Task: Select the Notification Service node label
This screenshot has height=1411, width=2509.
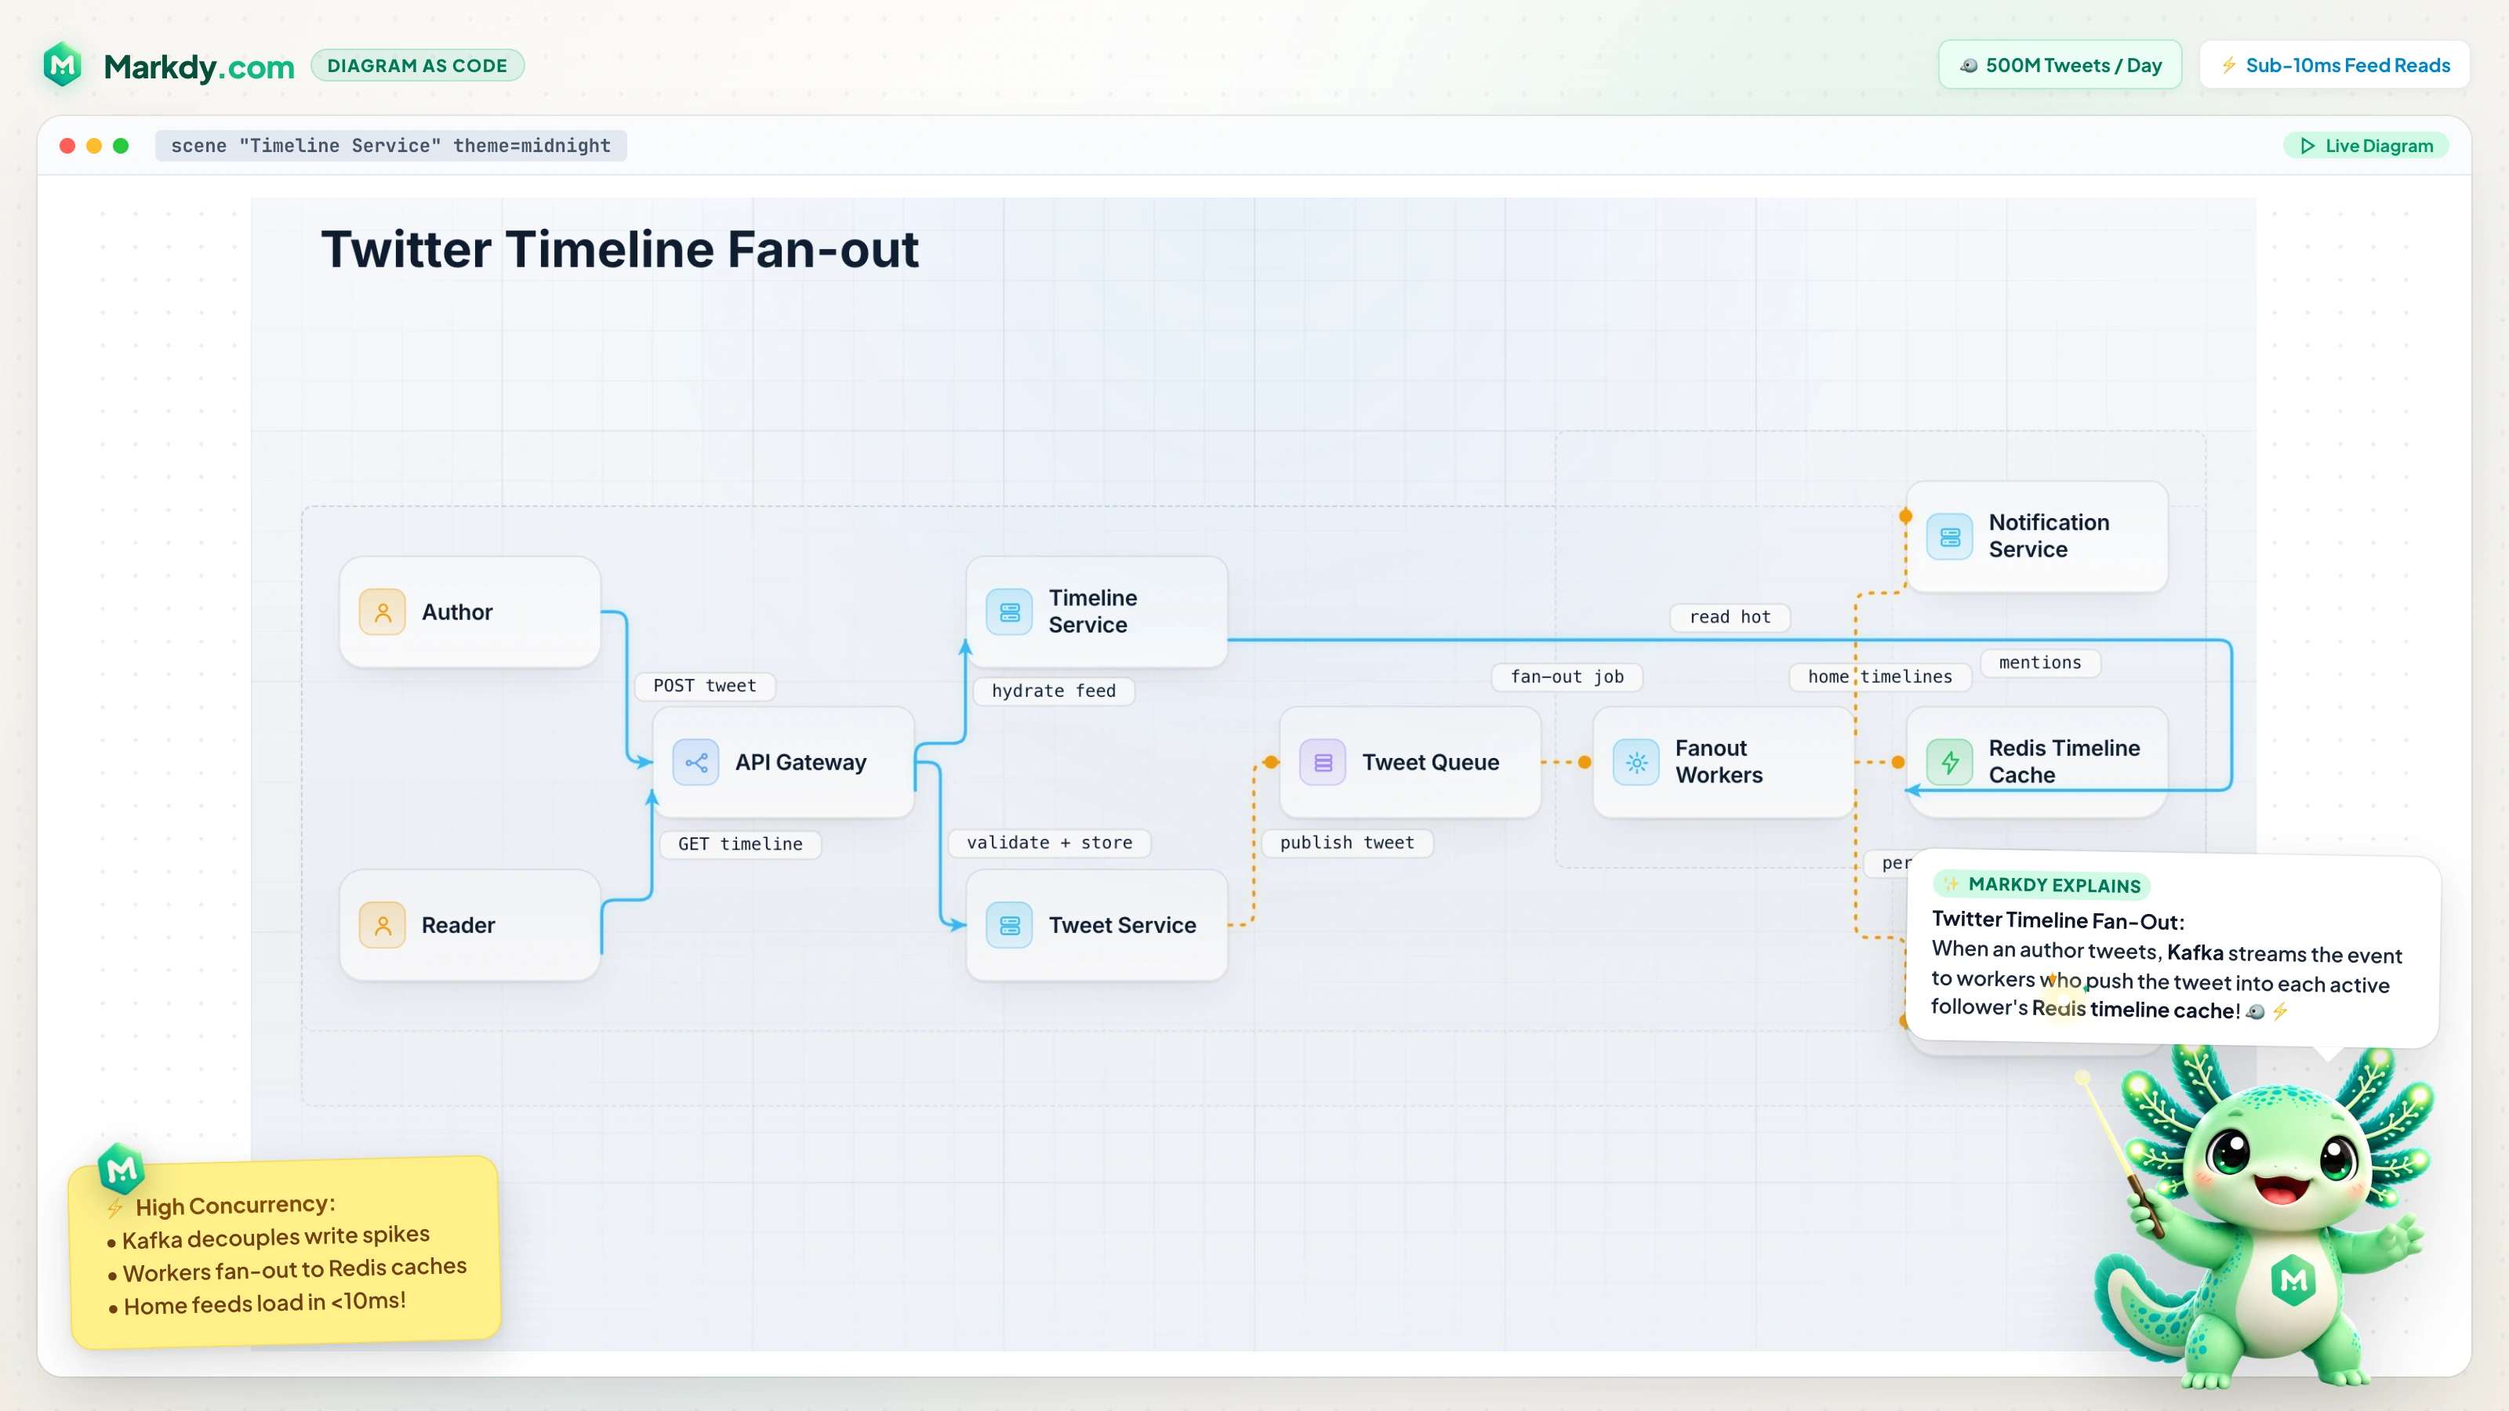Action: [x=2050, y=535]
